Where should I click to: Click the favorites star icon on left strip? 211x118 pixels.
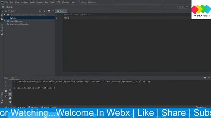[x=2, y=103]
